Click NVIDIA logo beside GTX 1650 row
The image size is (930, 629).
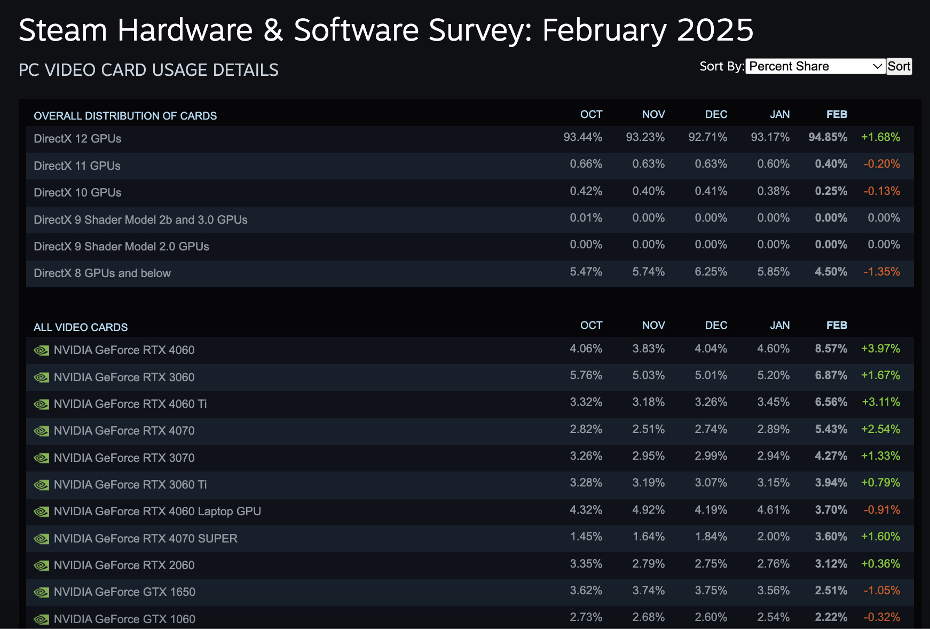pyautogui.click(x=42, y=592)
